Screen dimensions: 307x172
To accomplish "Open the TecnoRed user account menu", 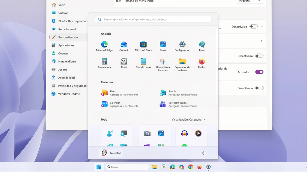I will coord(111,153).
